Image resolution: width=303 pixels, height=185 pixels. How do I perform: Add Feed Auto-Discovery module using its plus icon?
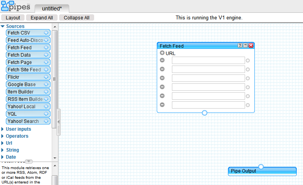click(x=46, y=40)
